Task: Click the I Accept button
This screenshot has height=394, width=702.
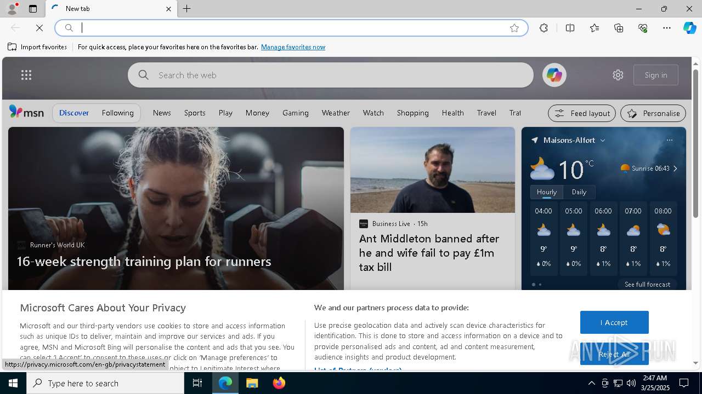Action: pyautogui.click(x=614, y=322)
